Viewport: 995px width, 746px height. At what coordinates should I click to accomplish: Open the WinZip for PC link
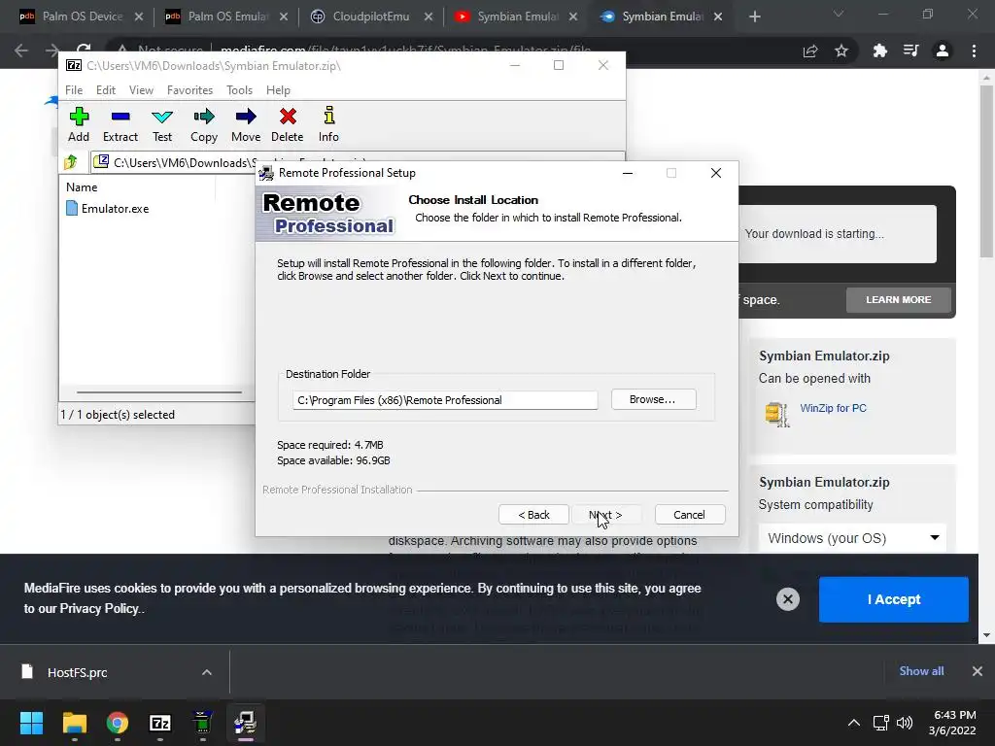[x=833, y=408]
